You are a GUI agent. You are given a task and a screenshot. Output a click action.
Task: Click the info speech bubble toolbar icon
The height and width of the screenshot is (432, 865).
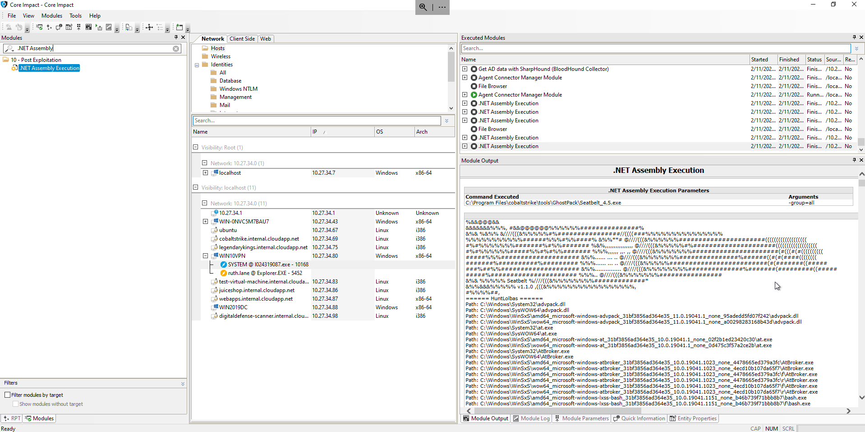pyautogui.click(x=59, y=27)
